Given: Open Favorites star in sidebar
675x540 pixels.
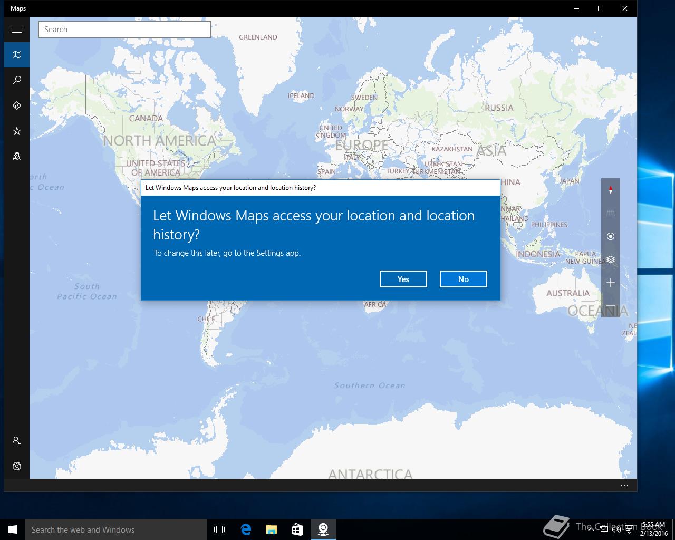Looking at the screenshot, I should 17,131.
